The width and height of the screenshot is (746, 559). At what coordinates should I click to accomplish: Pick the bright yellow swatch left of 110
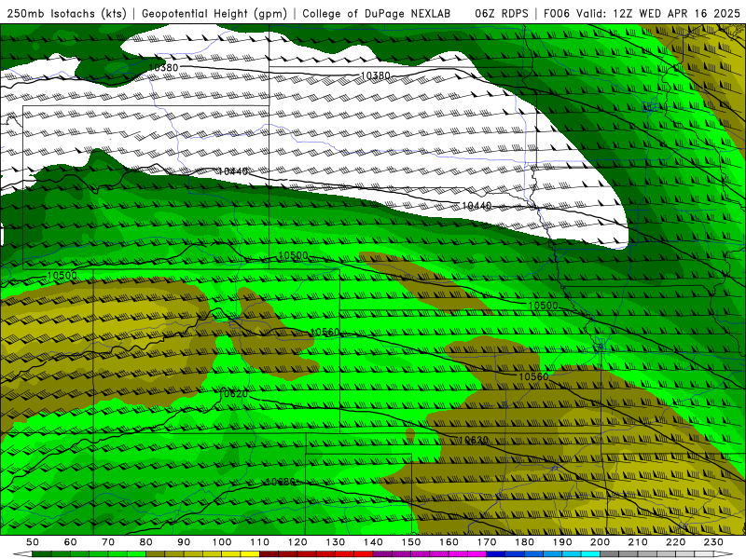[250, 554]
